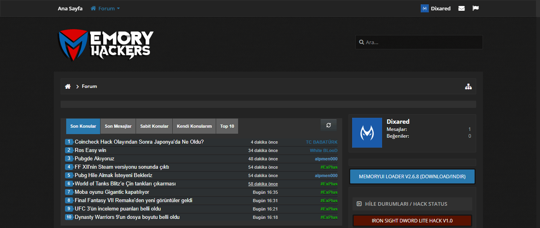Click Mesajlar count in profile card
The height and width of the screenshot is (228, 540).
click(x=469, y=129)
